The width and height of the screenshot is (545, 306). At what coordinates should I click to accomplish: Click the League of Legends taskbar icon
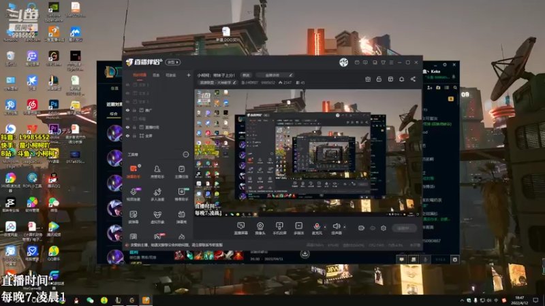pyautogui.click(x=118, y=300)
